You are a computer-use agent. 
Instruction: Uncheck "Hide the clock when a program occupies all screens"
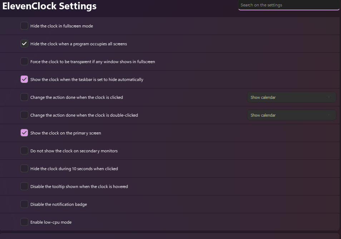point(24,44)
